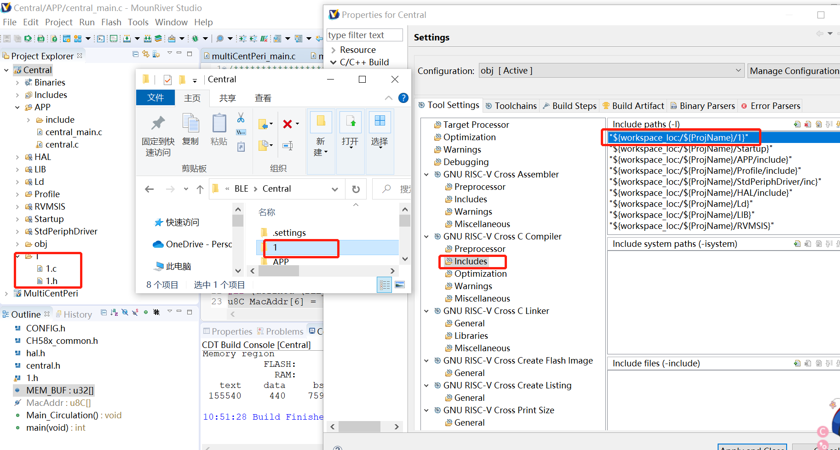
Task: Click type filter text field
Action: click(x=364, y=35)
